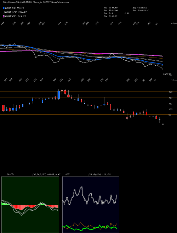This screenshot has width=177, height=233.
Task: Click the 'Pre V: 0.021 M' volume text
Action: (x=140, y=11)
